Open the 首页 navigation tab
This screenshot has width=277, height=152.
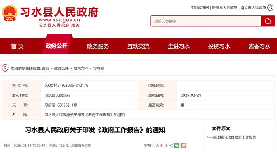point(17,46)
